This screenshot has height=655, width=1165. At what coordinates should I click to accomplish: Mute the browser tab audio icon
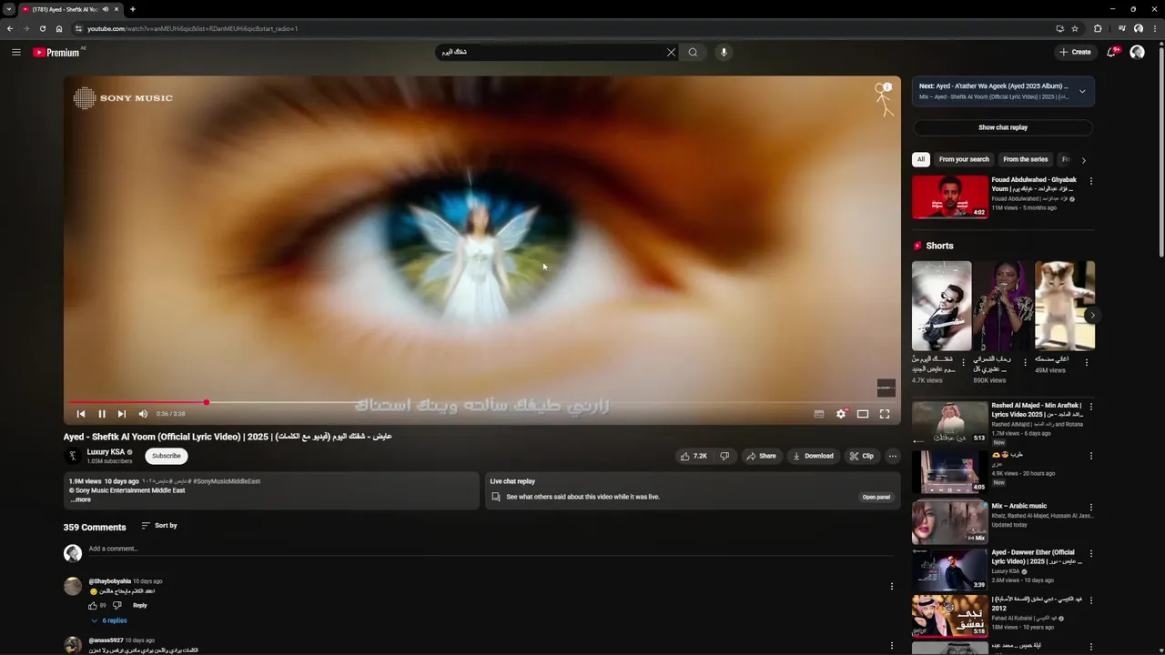coord(106,9)
